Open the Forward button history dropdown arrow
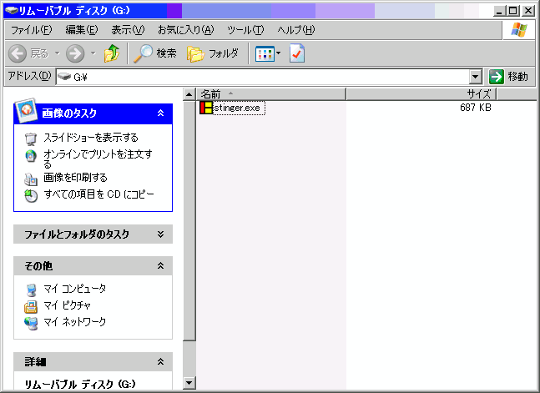This screenshot has width=540, height=393. [x=93, y=53]
